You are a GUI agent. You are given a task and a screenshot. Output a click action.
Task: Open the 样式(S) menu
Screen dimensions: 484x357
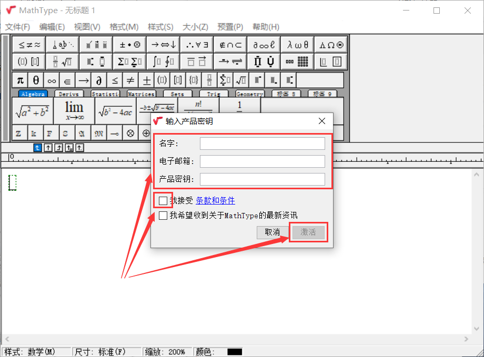tap(160, 27)
